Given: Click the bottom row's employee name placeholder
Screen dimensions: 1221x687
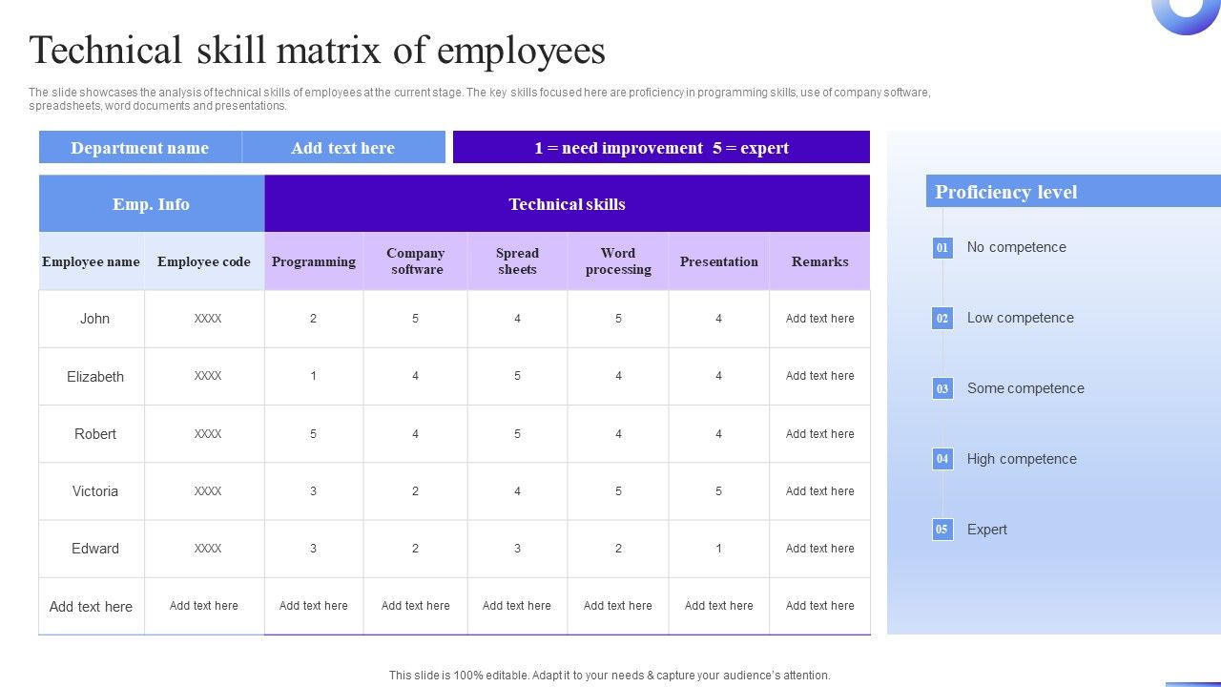Looking at the screenshot, I should pyautogui.click(x=91, y=607).
